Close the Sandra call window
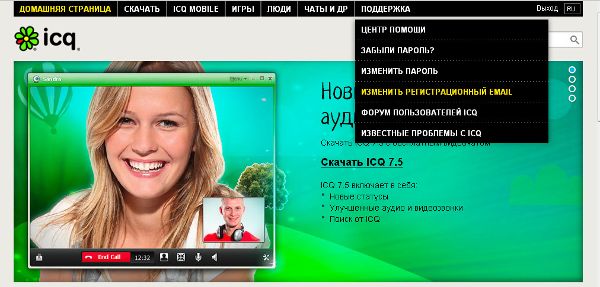This screenshot has width=600, height=287. [x=270, y=79]
